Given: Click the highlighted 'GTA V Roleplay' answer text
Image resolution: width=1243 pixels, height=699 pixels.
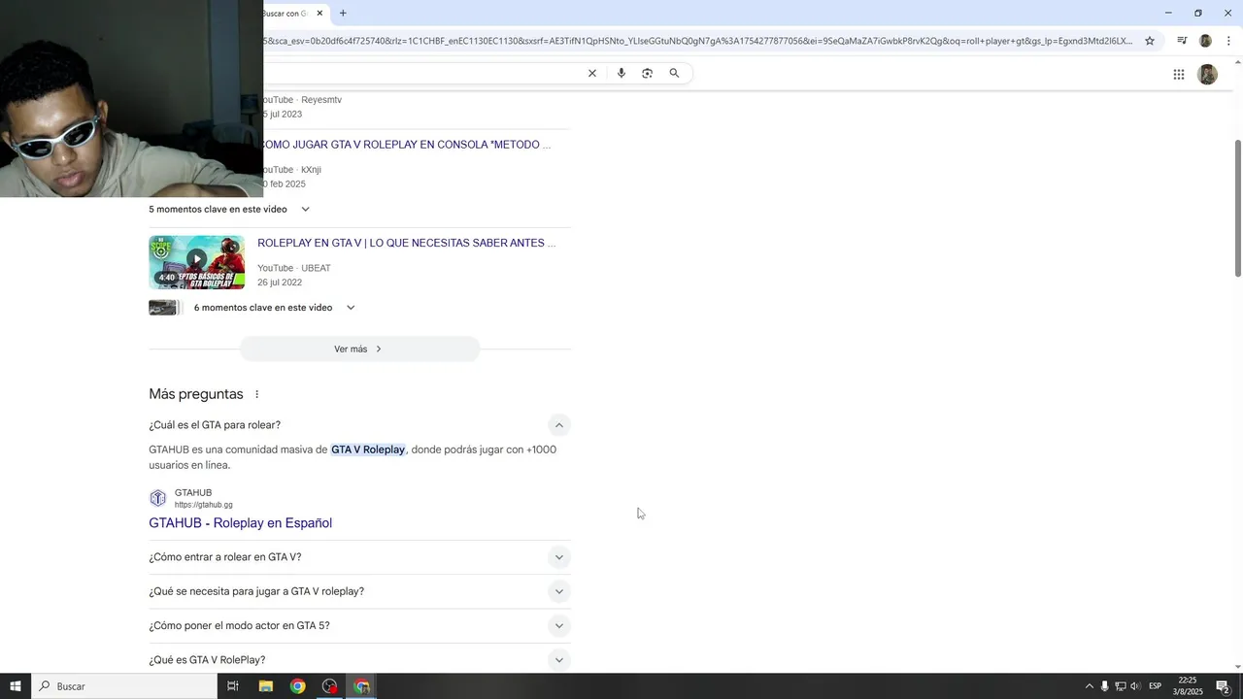Looking at the screenshot, I should click(x=368, y=449).
